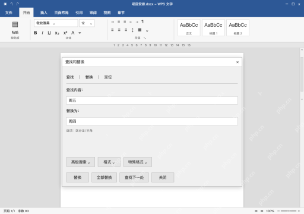The image size is (304, 214).
Task: Click the vertical scrollbar up arrow
Action: pyautogui.click(x=302, y=50)
